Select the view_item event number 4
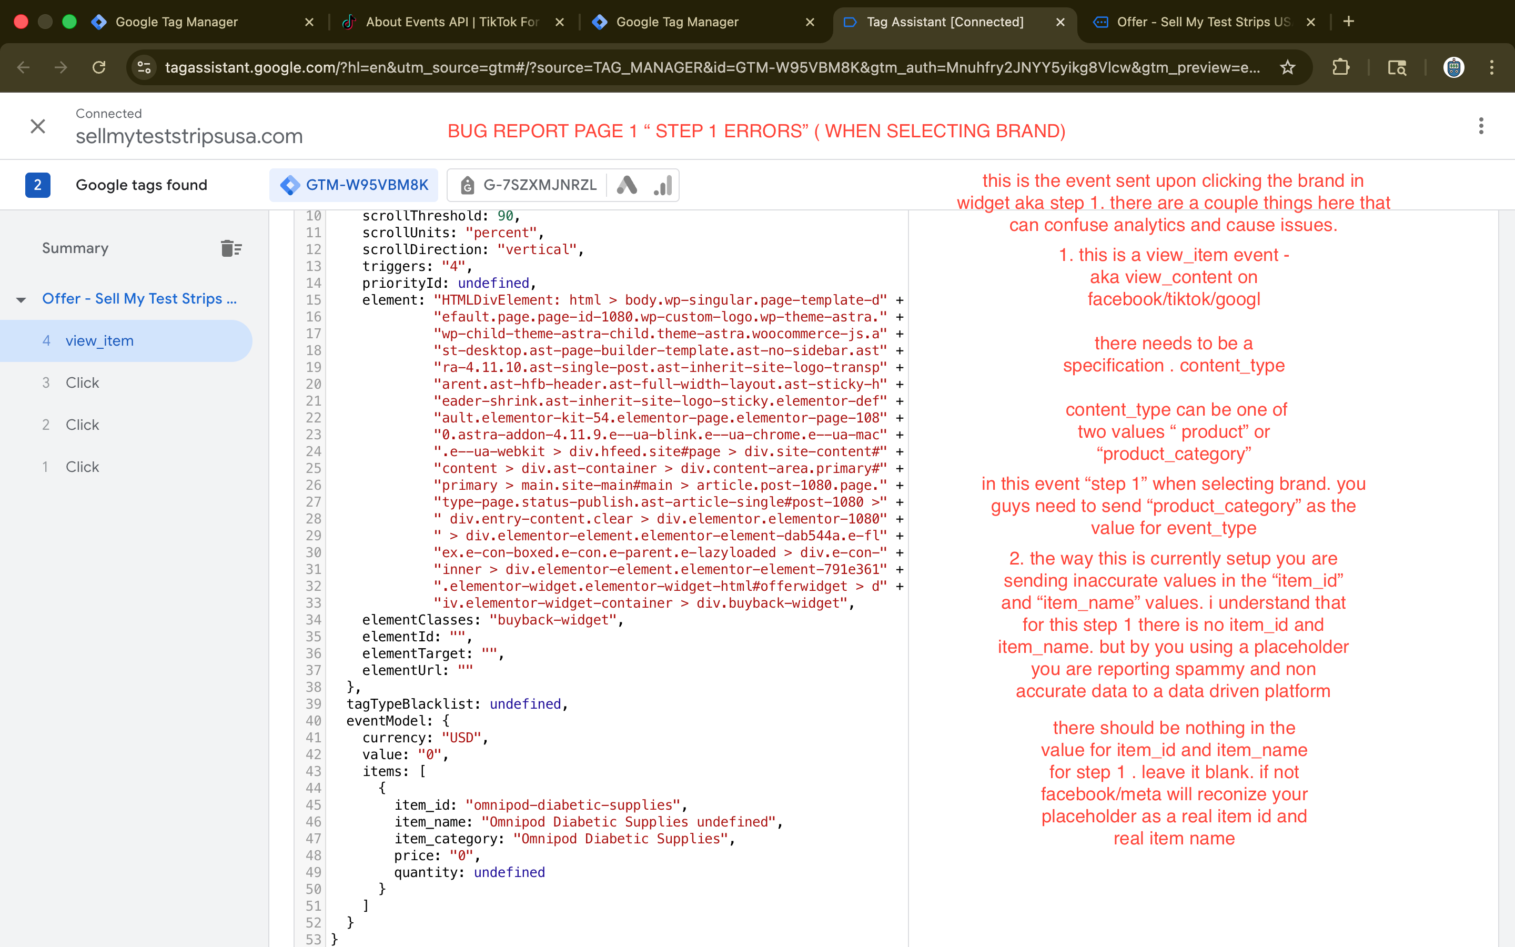The height and width of the screenshot is (947, 1515). [x=126, y=341]
